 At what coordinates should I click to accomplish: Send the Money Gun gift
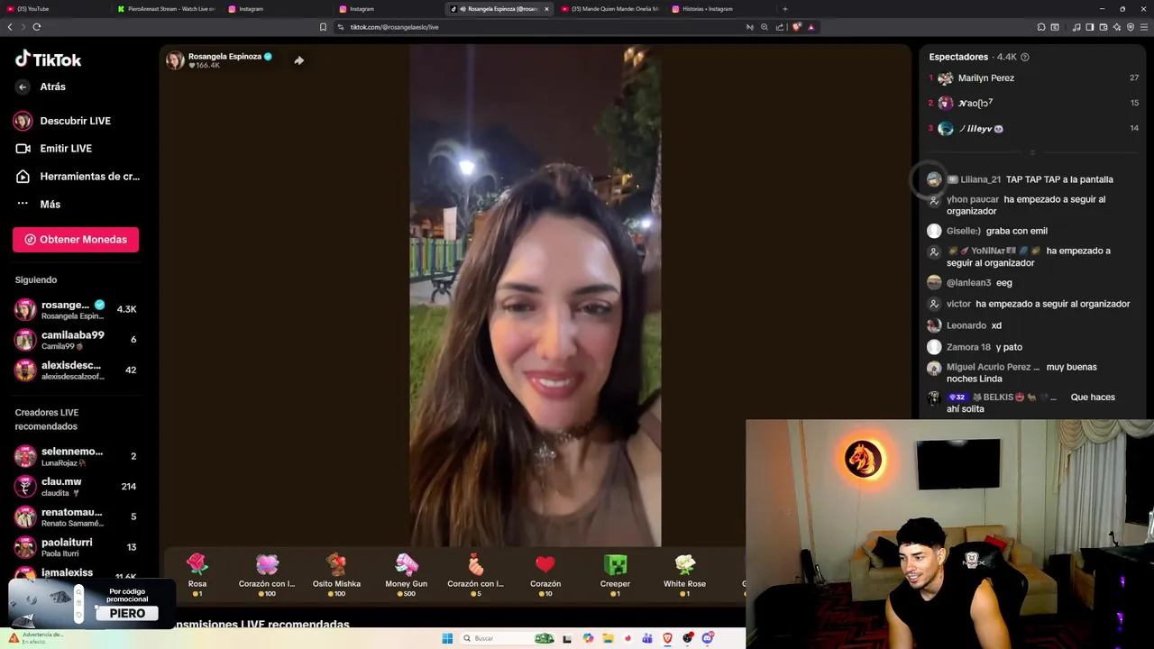(406, 575)
